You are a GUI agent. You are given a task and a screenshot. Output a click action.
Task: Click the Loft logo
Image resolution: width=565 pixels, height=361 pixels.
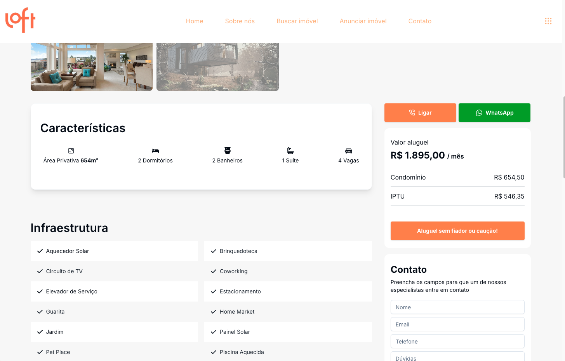pyautogui.click(x=20, y=20)
